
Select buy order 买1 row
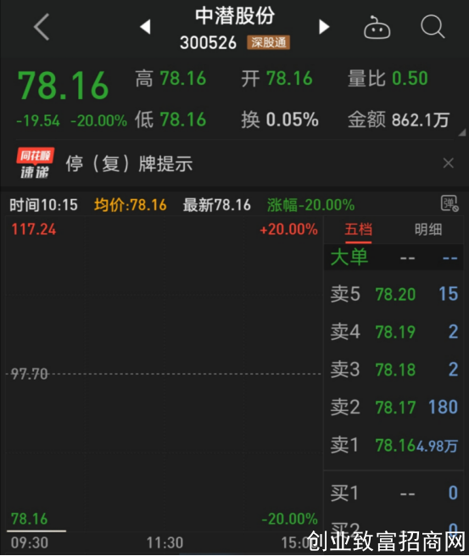[x=394, y=493]
